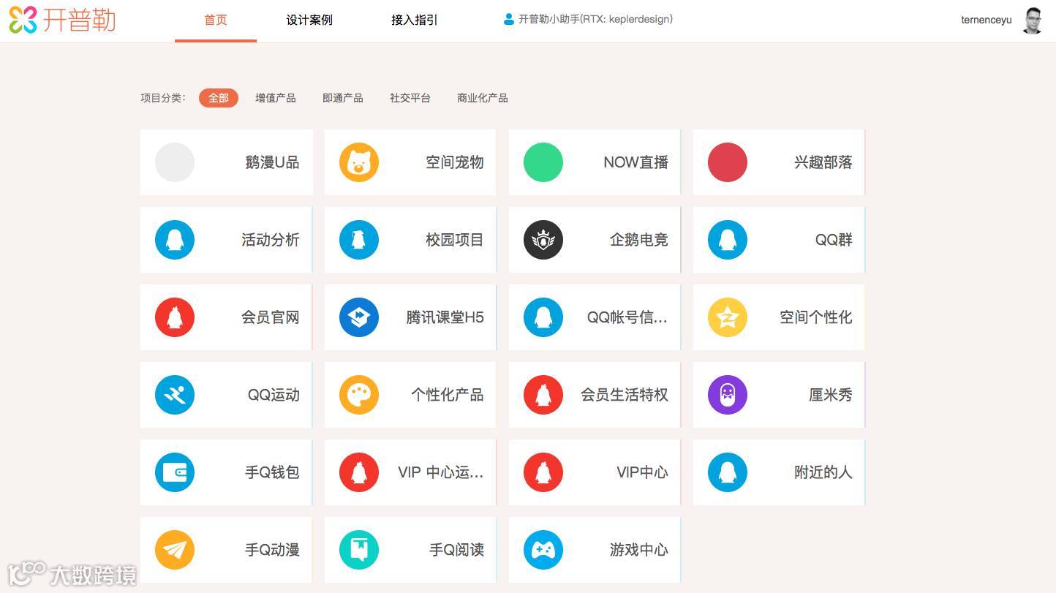Open the ternenceyu avatar photo
The height and width of the screenshot is (593, 1056).
1033,20
